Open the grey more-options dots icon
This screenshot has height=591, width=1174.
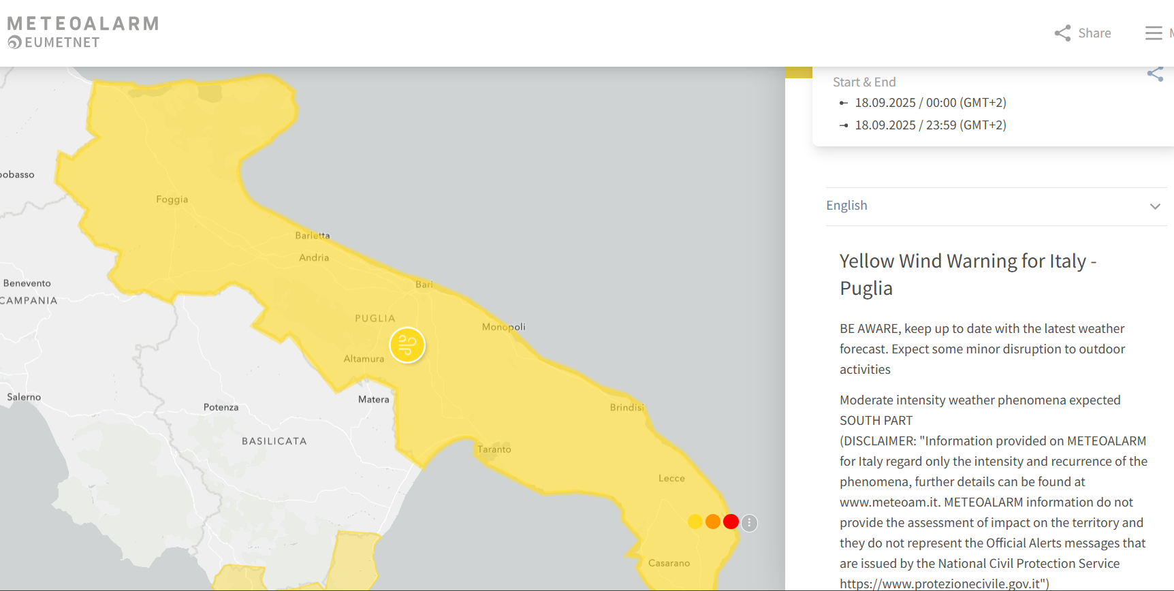click(x=749, y=523)
